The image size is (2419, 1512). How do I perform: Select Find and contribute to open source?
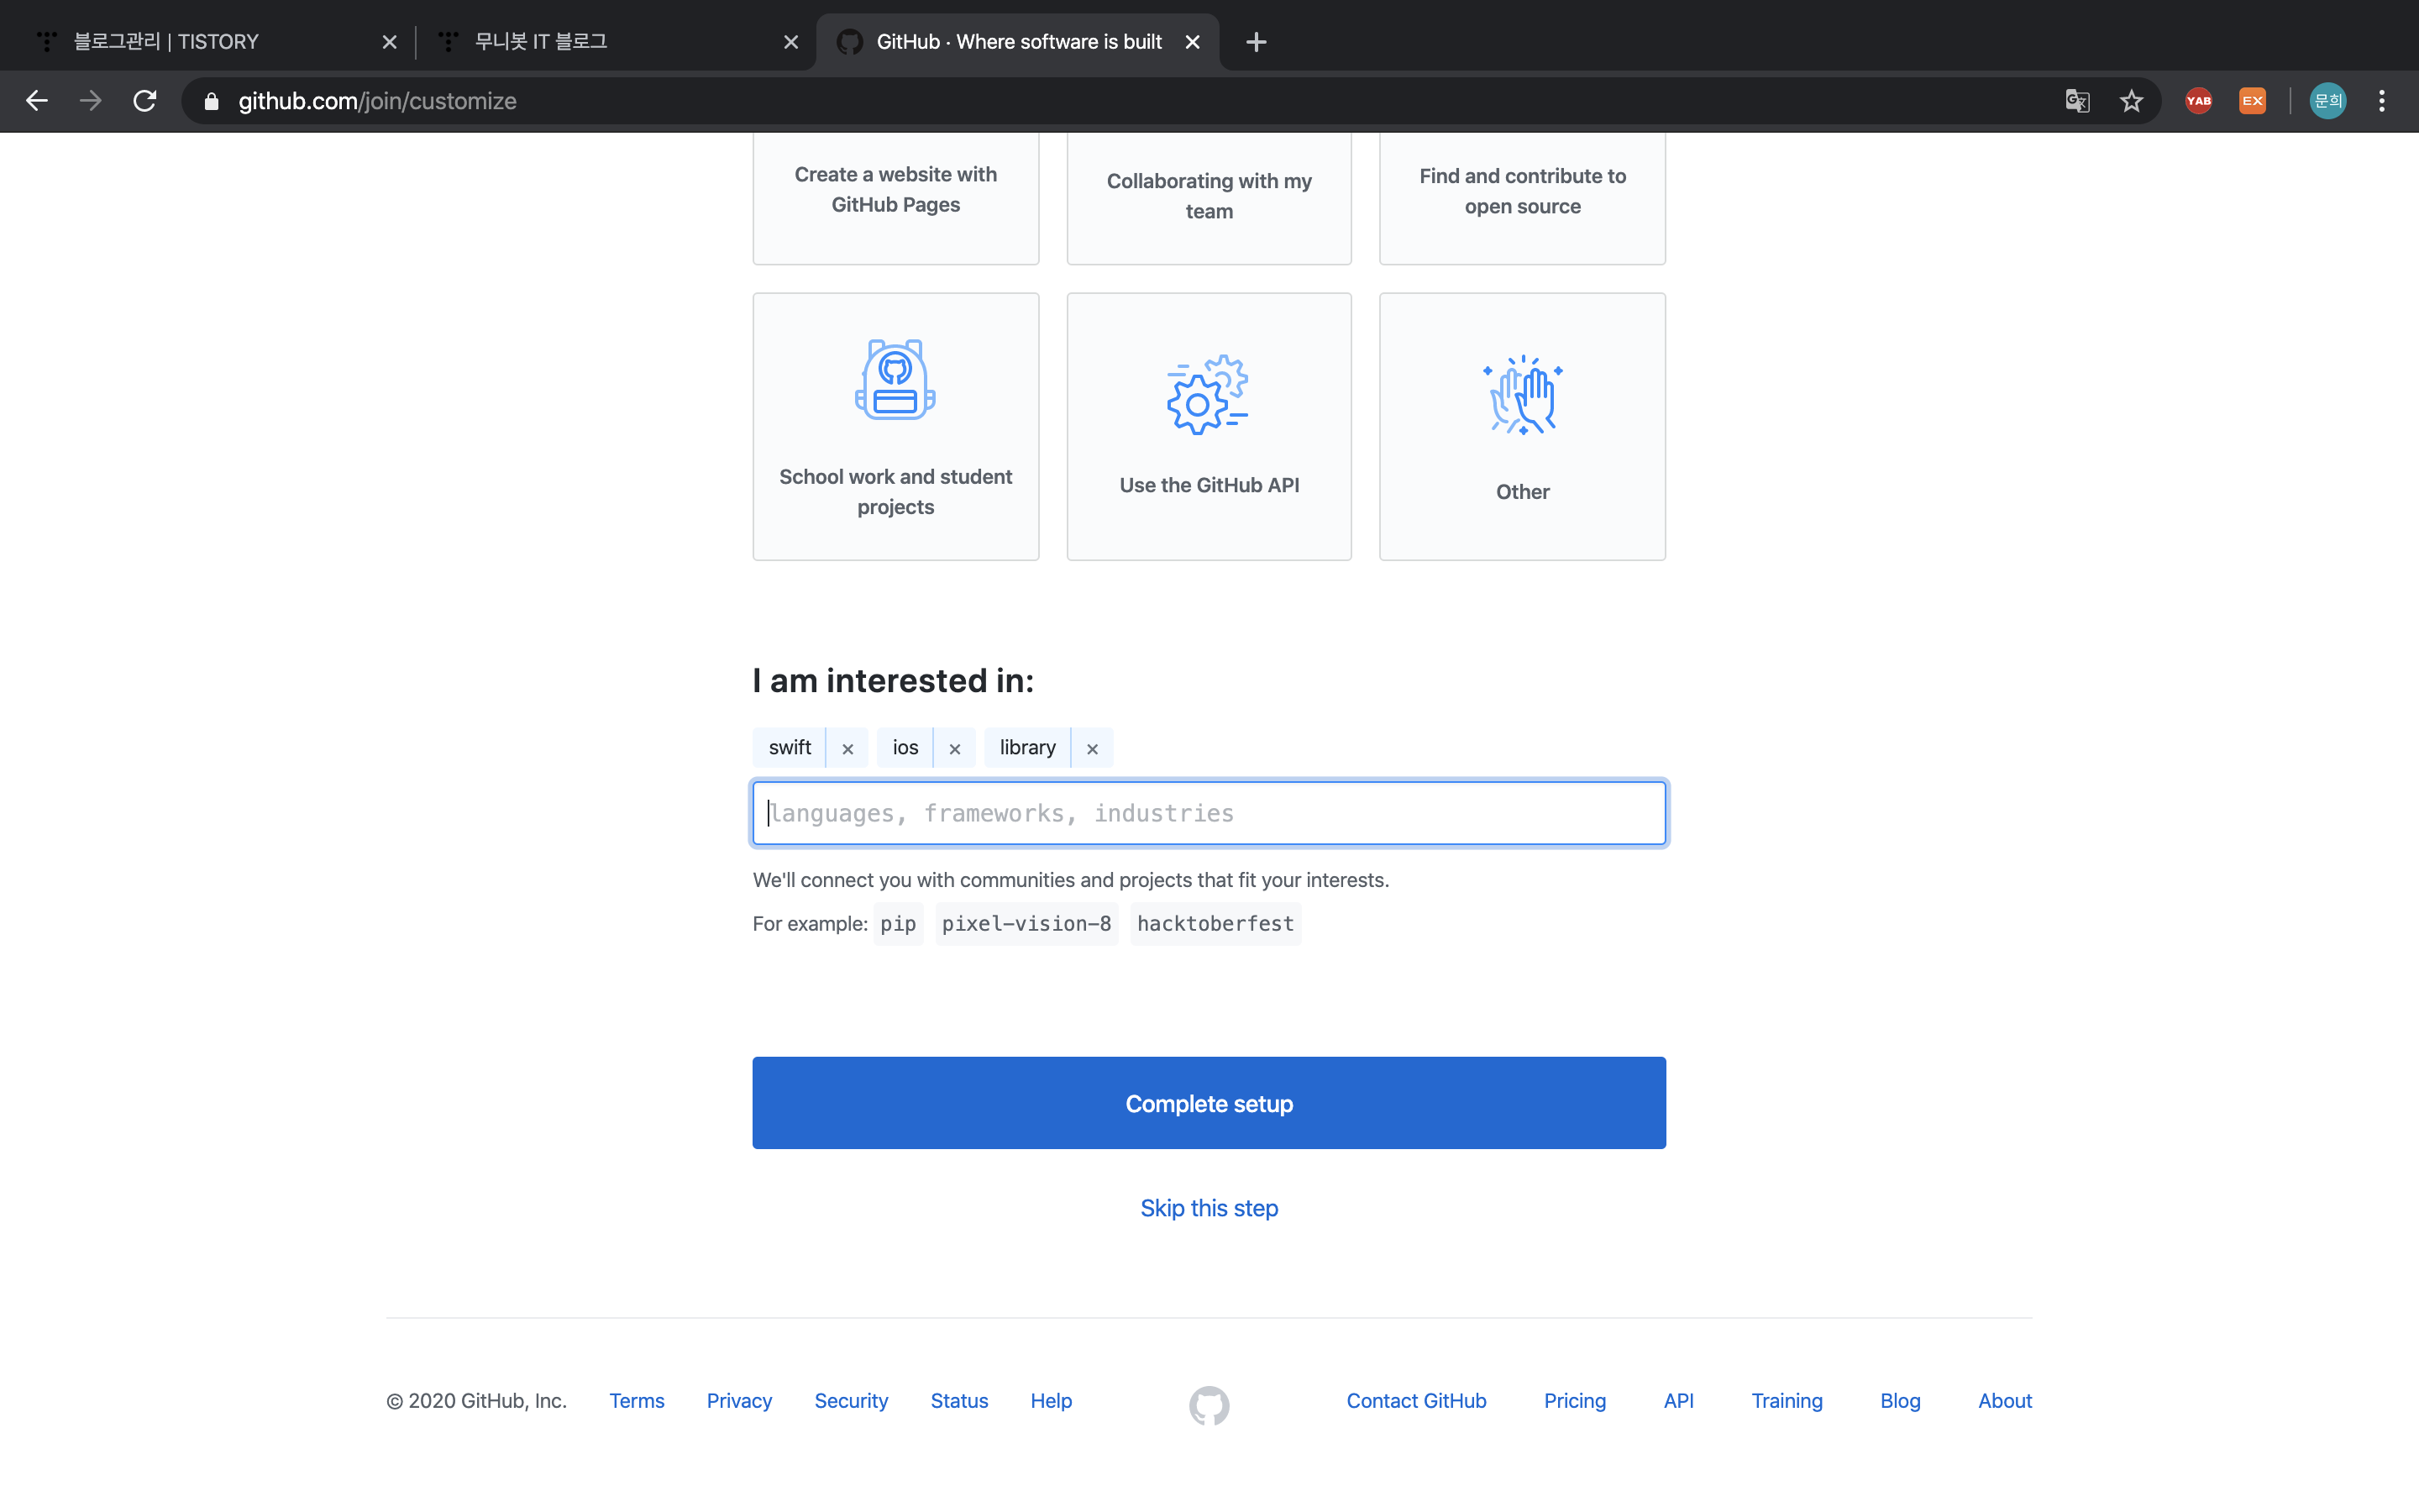1521,191
